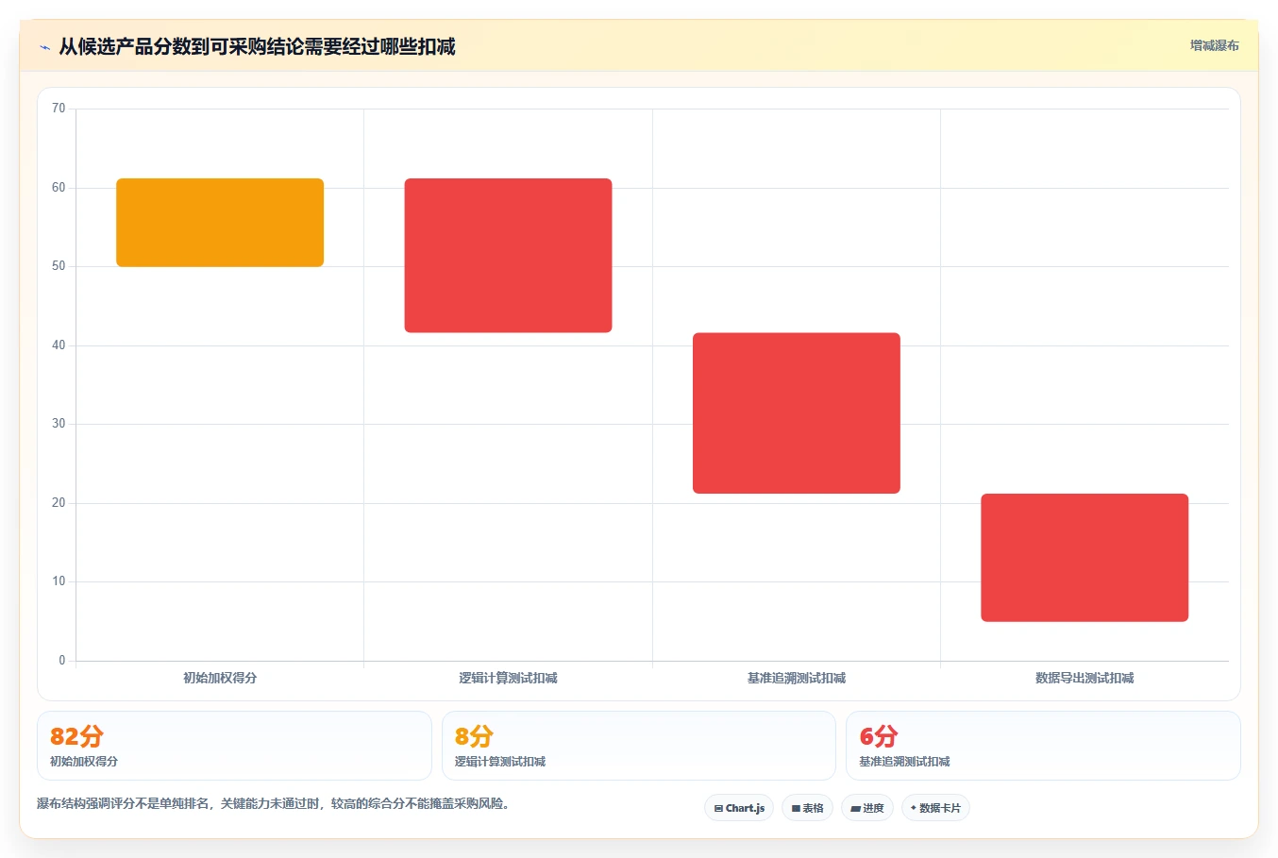Click the lightning icon beside the title
1278x858 pixels.
(x=44, y=47)
